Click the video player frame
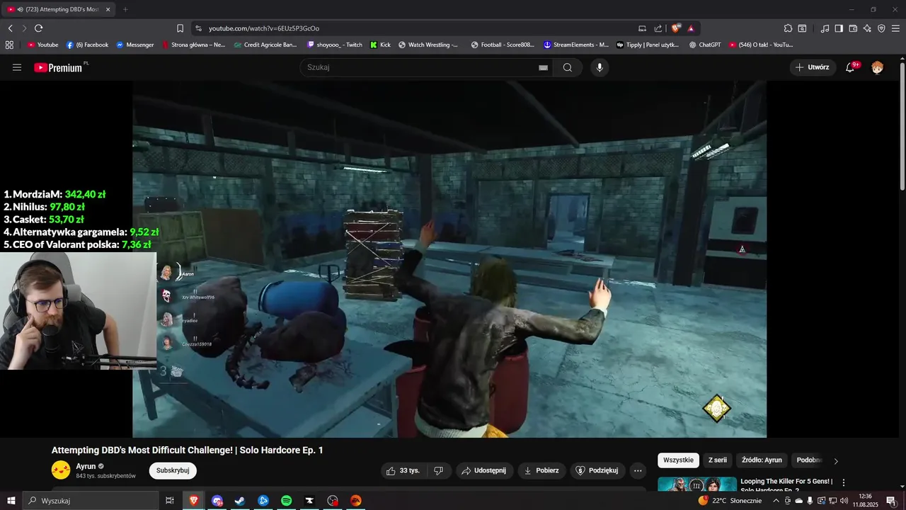The width and height of the screenshot is (906, 510). pyautogui.click(x=449, y=259)
